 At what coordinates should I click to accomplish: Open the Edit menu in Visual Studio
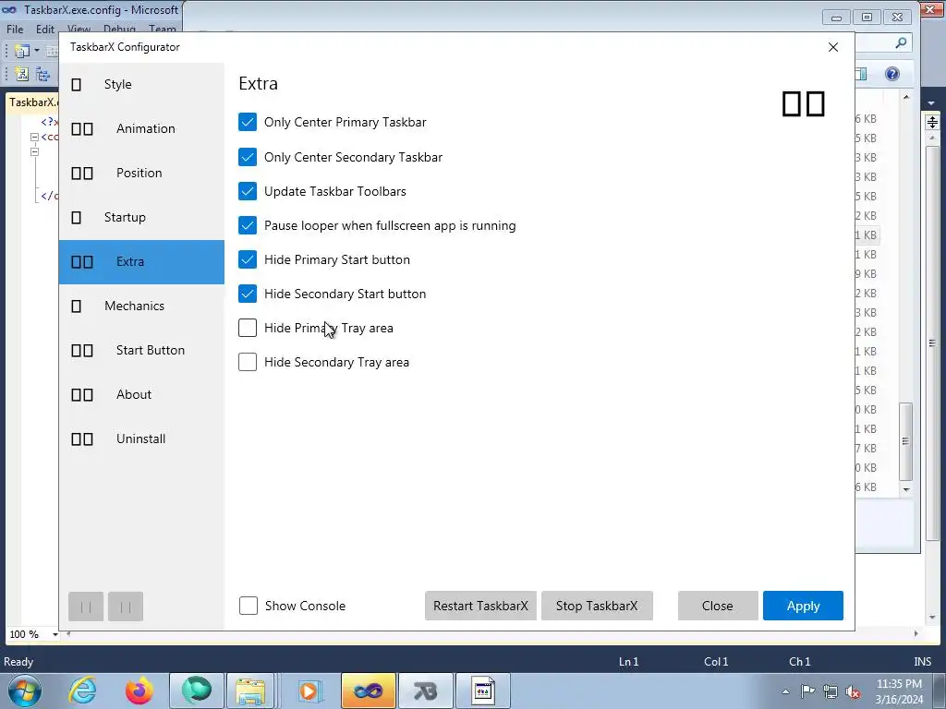(44, 29)
